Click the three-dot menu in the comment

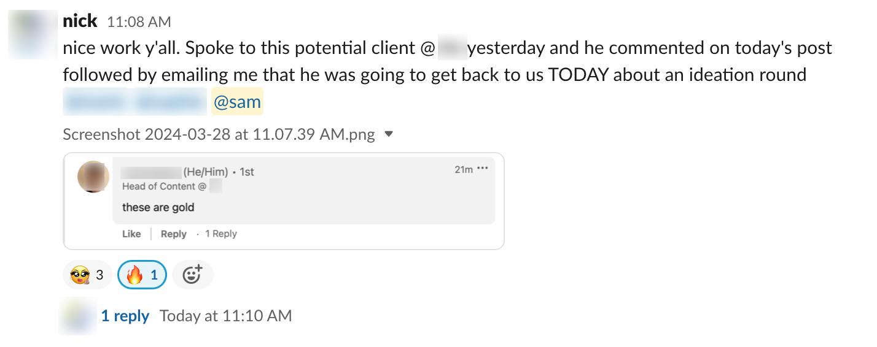coord(483,169)
